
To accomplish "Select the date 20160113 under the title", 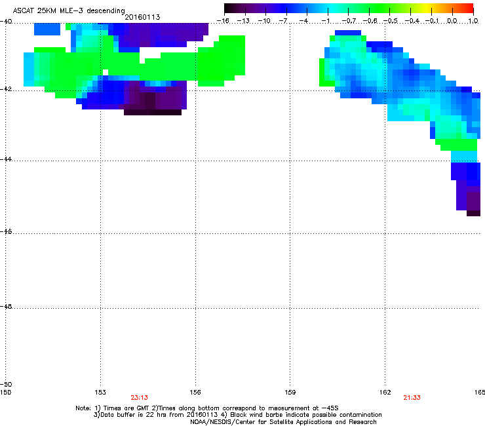I will click(142, 17).
